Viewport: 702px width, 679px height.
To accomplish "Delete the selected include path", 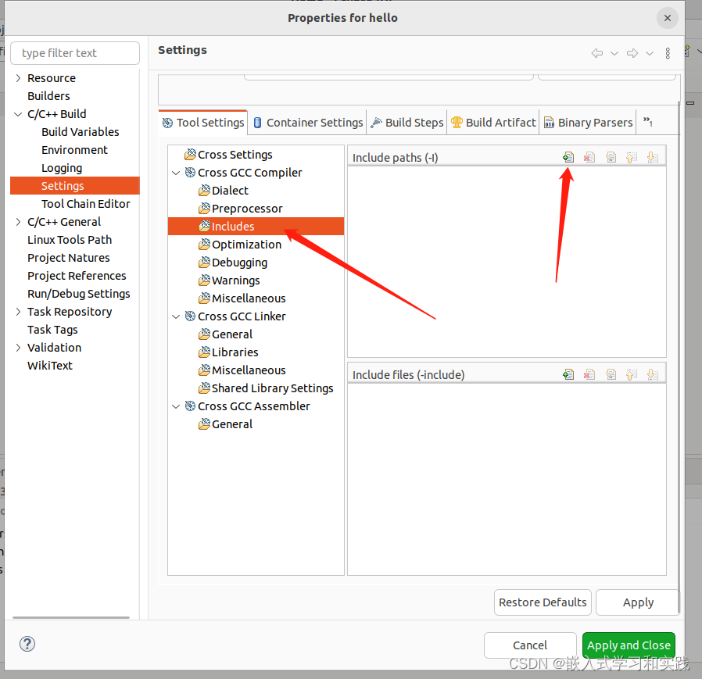I will tap(589, 157).
